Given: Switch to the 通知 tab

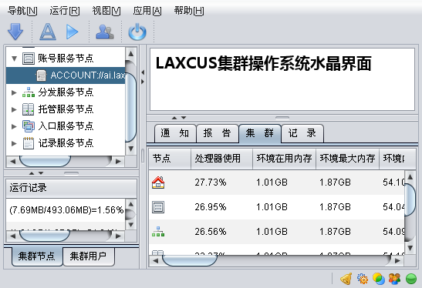Looking at the screenshot, I should point(175,133).
